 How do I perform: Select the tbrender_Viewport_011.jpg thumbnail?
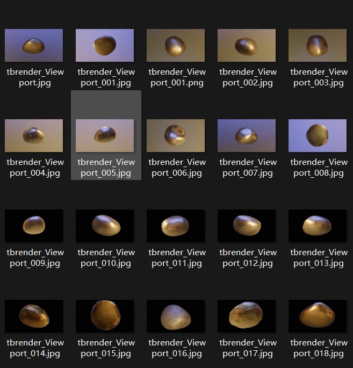pos(176,226)
